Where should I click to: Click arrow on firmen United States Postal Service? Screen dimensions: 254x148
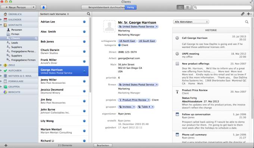[157, 84]
